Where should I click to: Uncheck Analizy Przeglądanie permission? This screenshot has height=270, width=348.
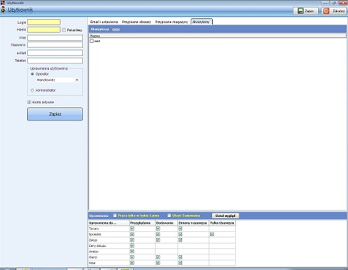(x=133, y=252)
